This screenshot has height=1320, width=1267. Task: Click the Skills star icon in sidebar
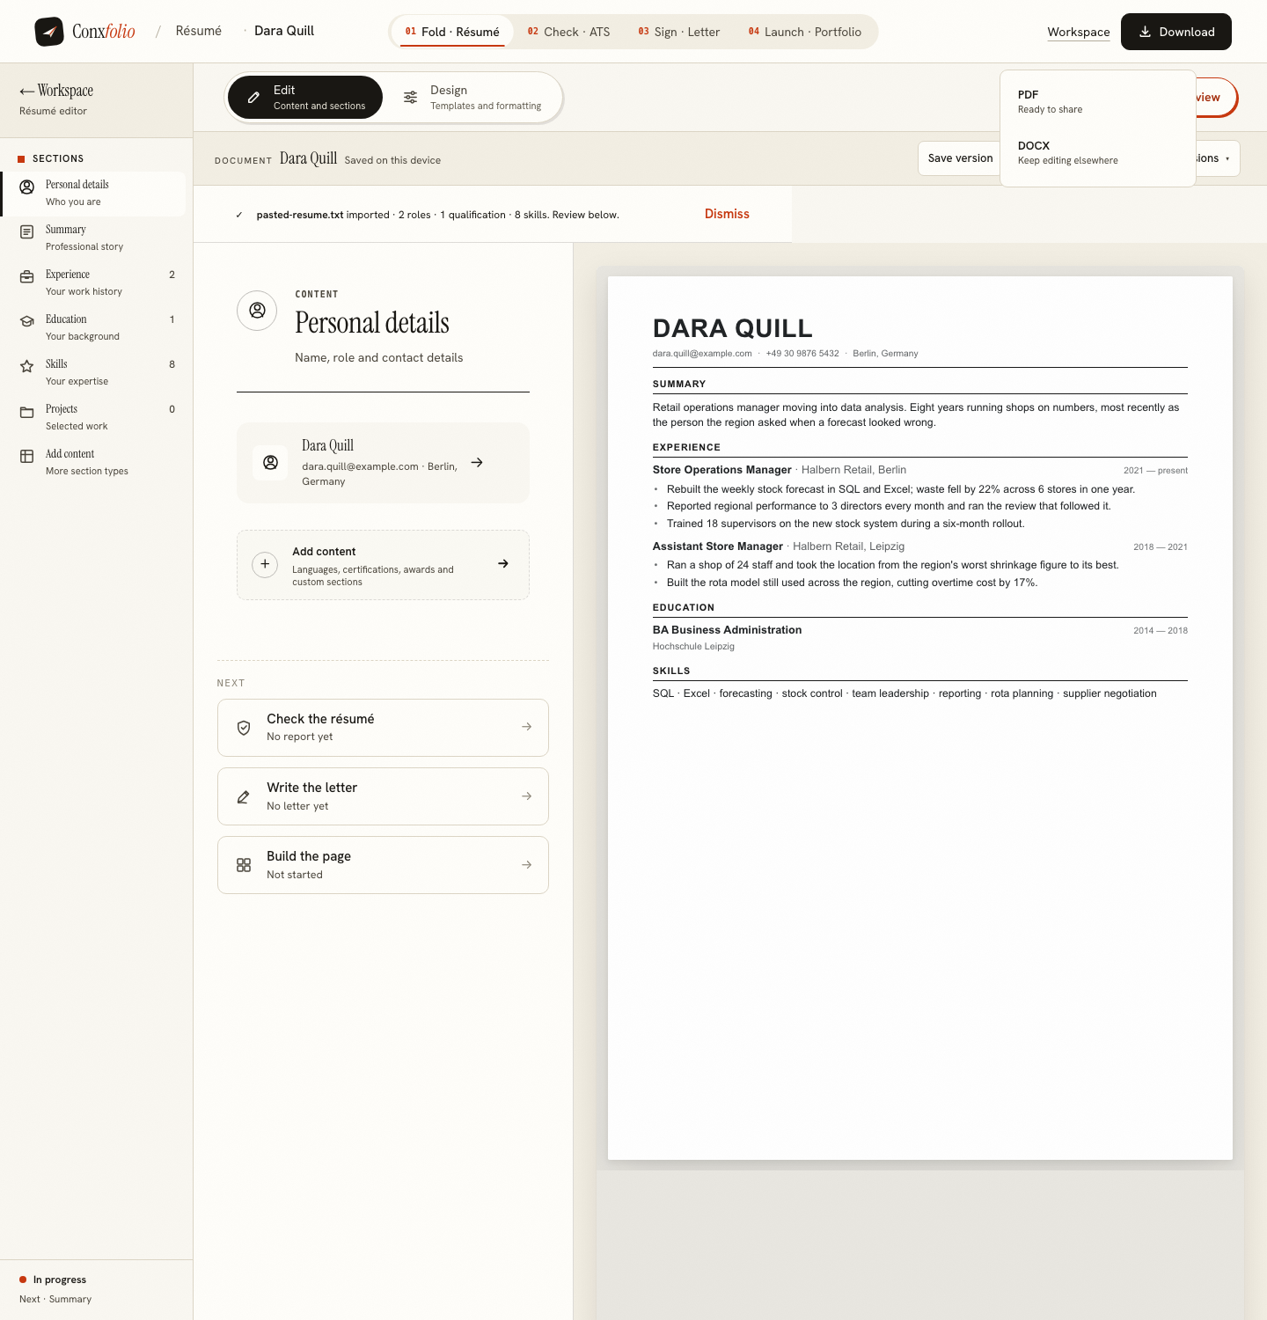click(x=27, y=366)
